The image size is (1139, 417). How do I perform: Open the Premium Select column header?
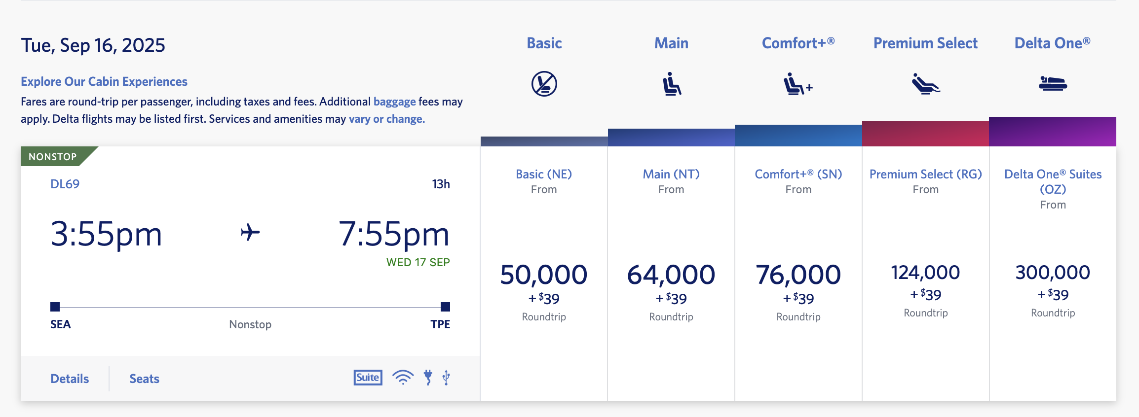pos(925,43)
